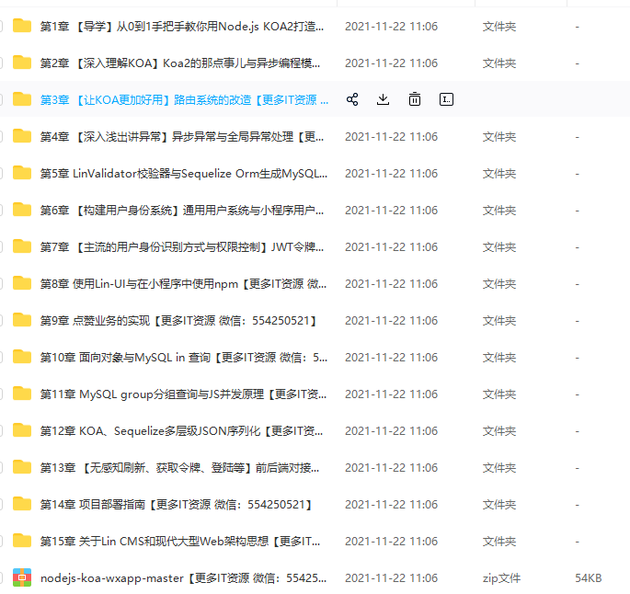This screenshot has height=594, width=630.
Task: Click the 文件夹 type cell on 第2章 row
Action: tap(499, 63)
